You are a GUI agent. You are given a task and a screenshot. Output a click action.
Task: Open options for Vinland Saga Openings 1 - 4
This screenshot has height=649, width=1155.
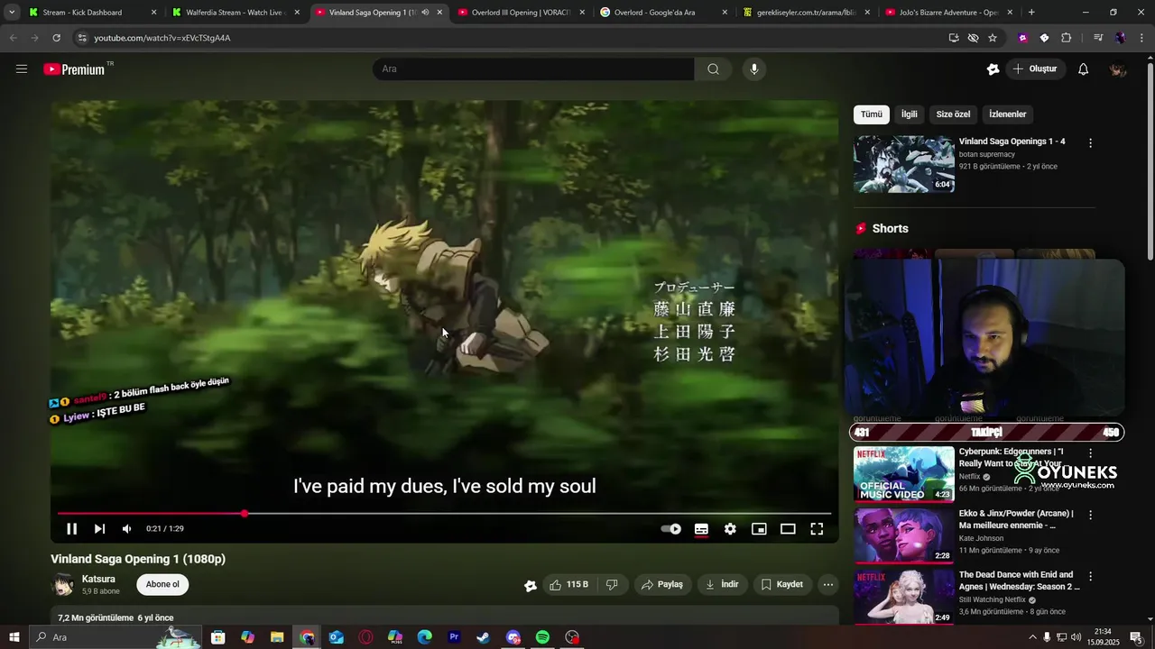click(1090, 142)
